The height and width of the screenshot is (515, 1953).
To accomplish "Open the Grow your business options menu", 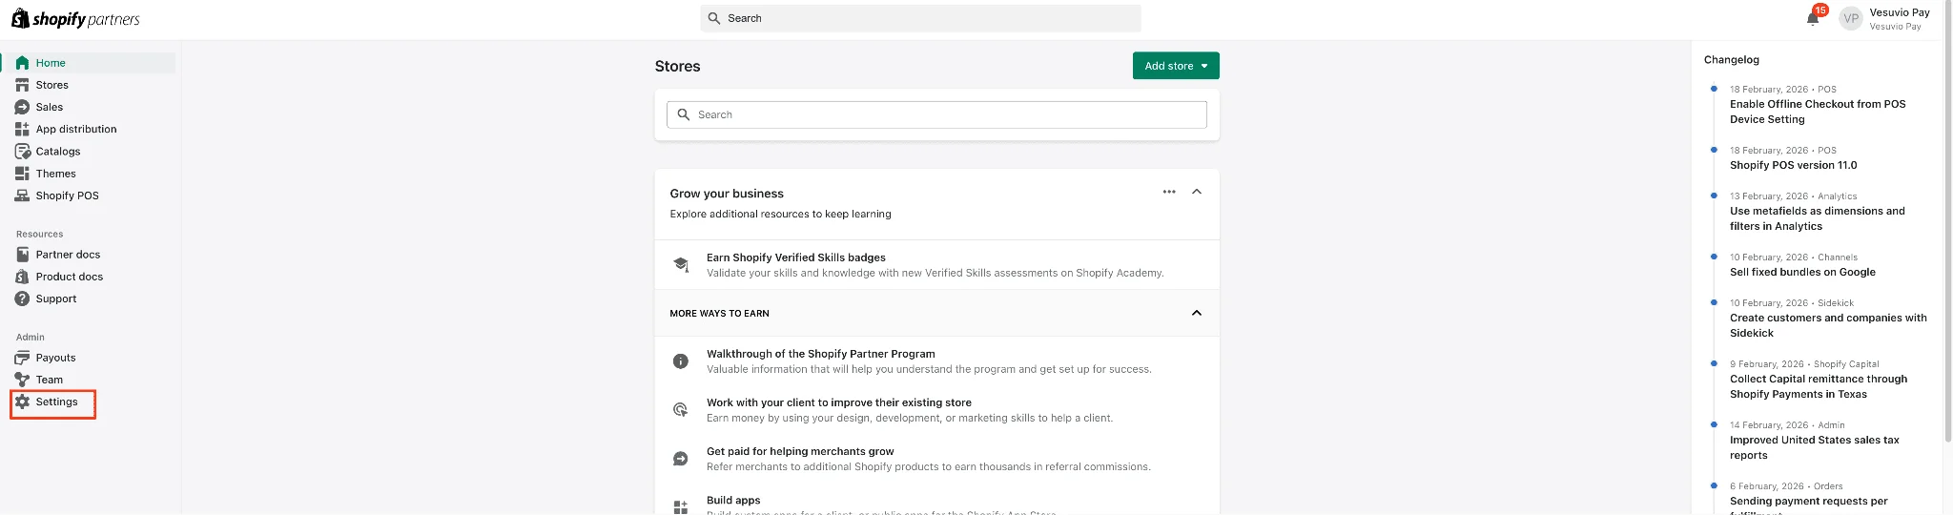I will point(1169,192).
